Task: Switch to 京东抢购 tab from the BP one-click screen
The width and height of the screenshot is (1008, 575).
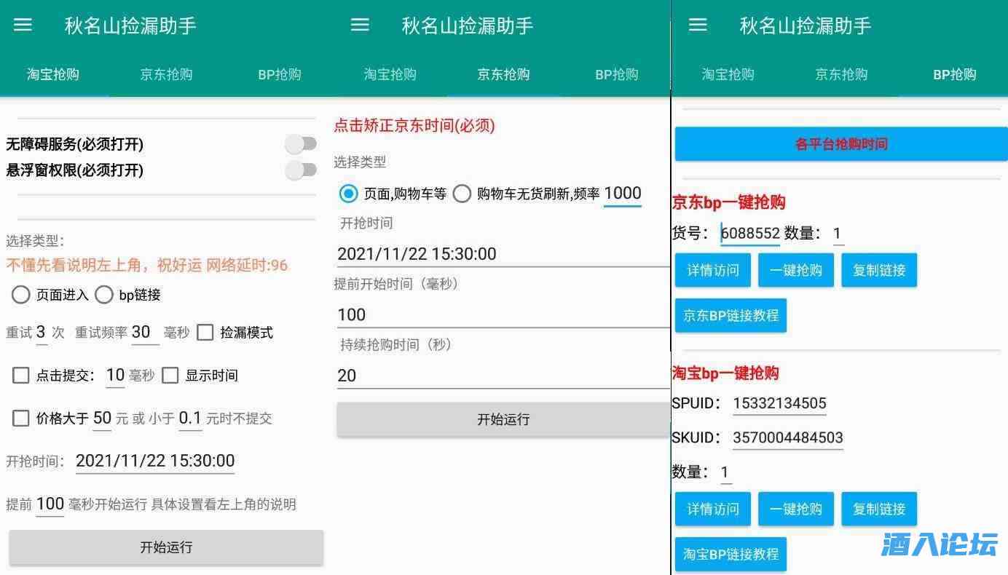Action: (x=841, y=74)
